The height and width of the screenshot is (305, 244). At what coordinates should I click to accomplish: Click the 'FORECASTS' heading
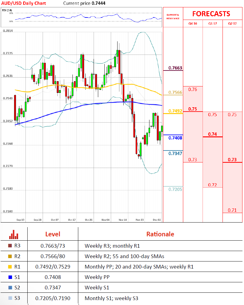pos(211,14)
